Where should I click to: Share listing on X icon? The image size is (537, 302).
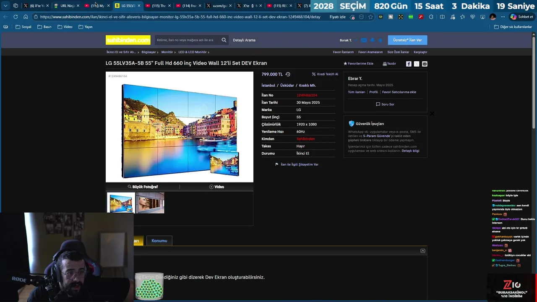[x=417, y=64]
